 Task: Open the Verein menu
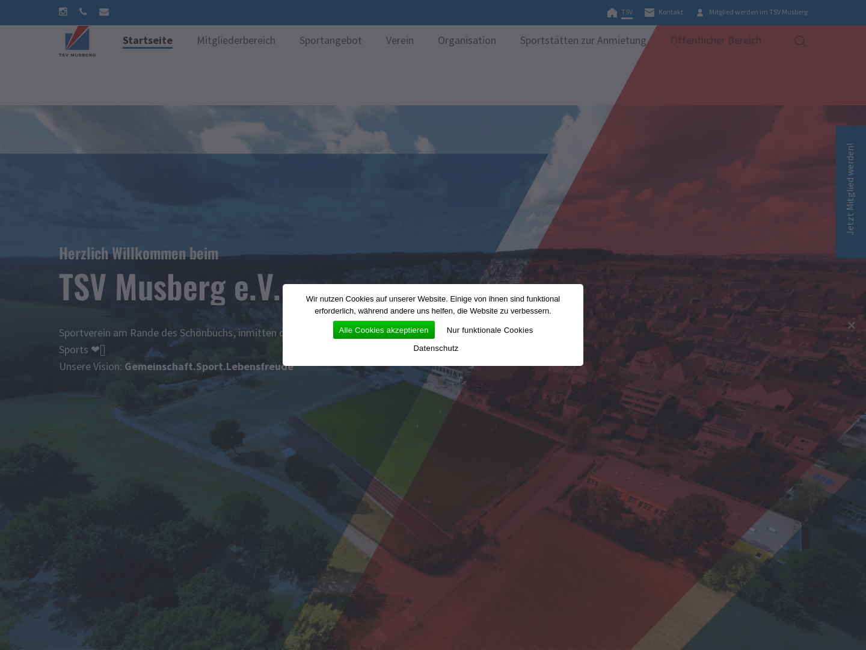[400, 40]
